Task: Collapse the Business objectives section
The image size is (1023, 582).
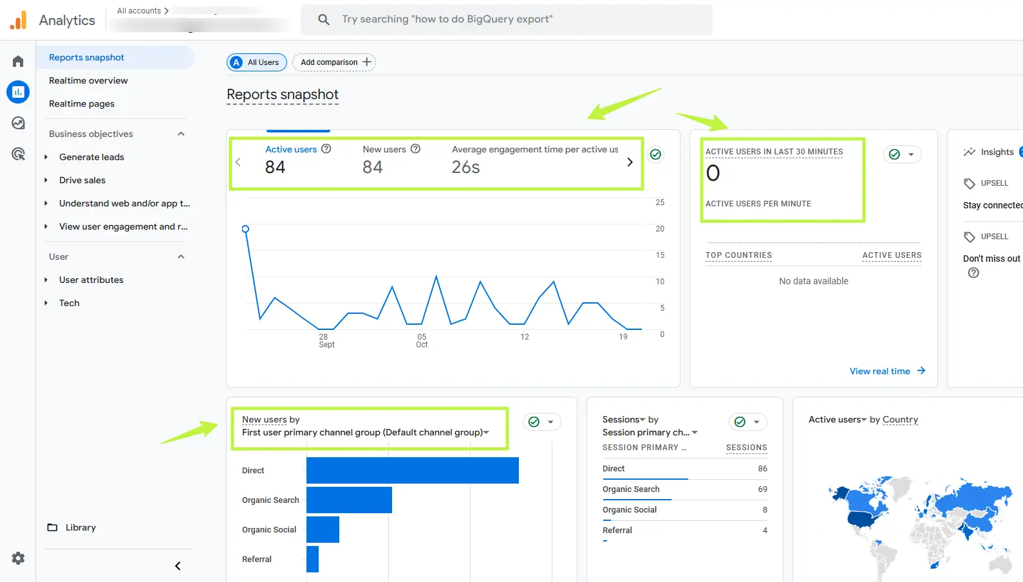Action: click(x=181, y=134)
